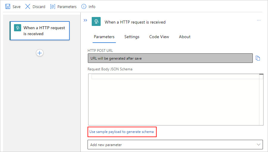The height and width of the screenshot is (152, 268).
Task: Click the plus icon to add a step
Action: pyautogui.click(x=40, y=53)
